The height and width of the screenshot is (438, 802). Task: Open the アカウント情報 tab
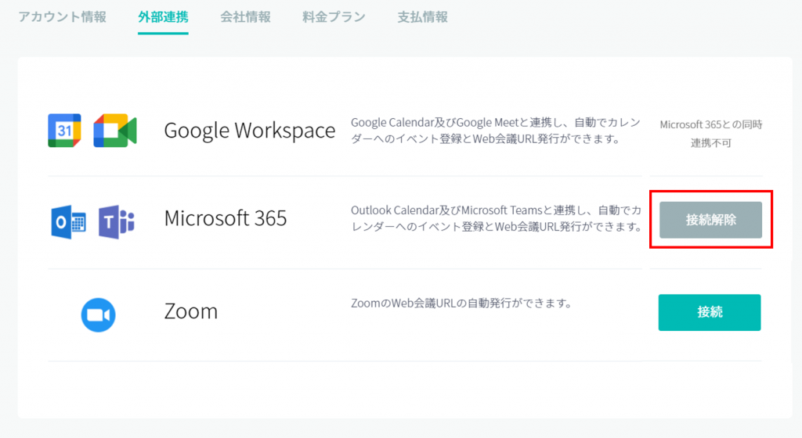pos(63,17)
